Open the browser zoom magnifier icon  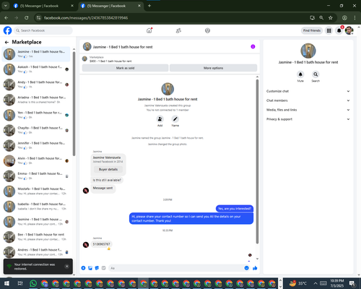321,17
